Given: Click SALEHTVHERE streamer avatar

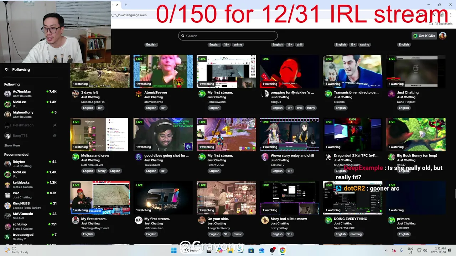Looking at the screenshot, I should tap(328, 220).
